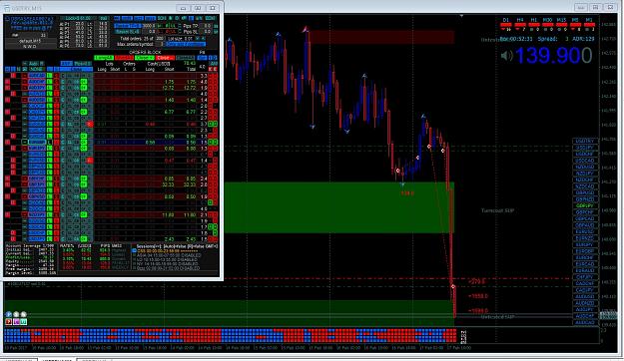Restore the small order panel window
This screenshot has width=624, height=361.
click(198, 8)
